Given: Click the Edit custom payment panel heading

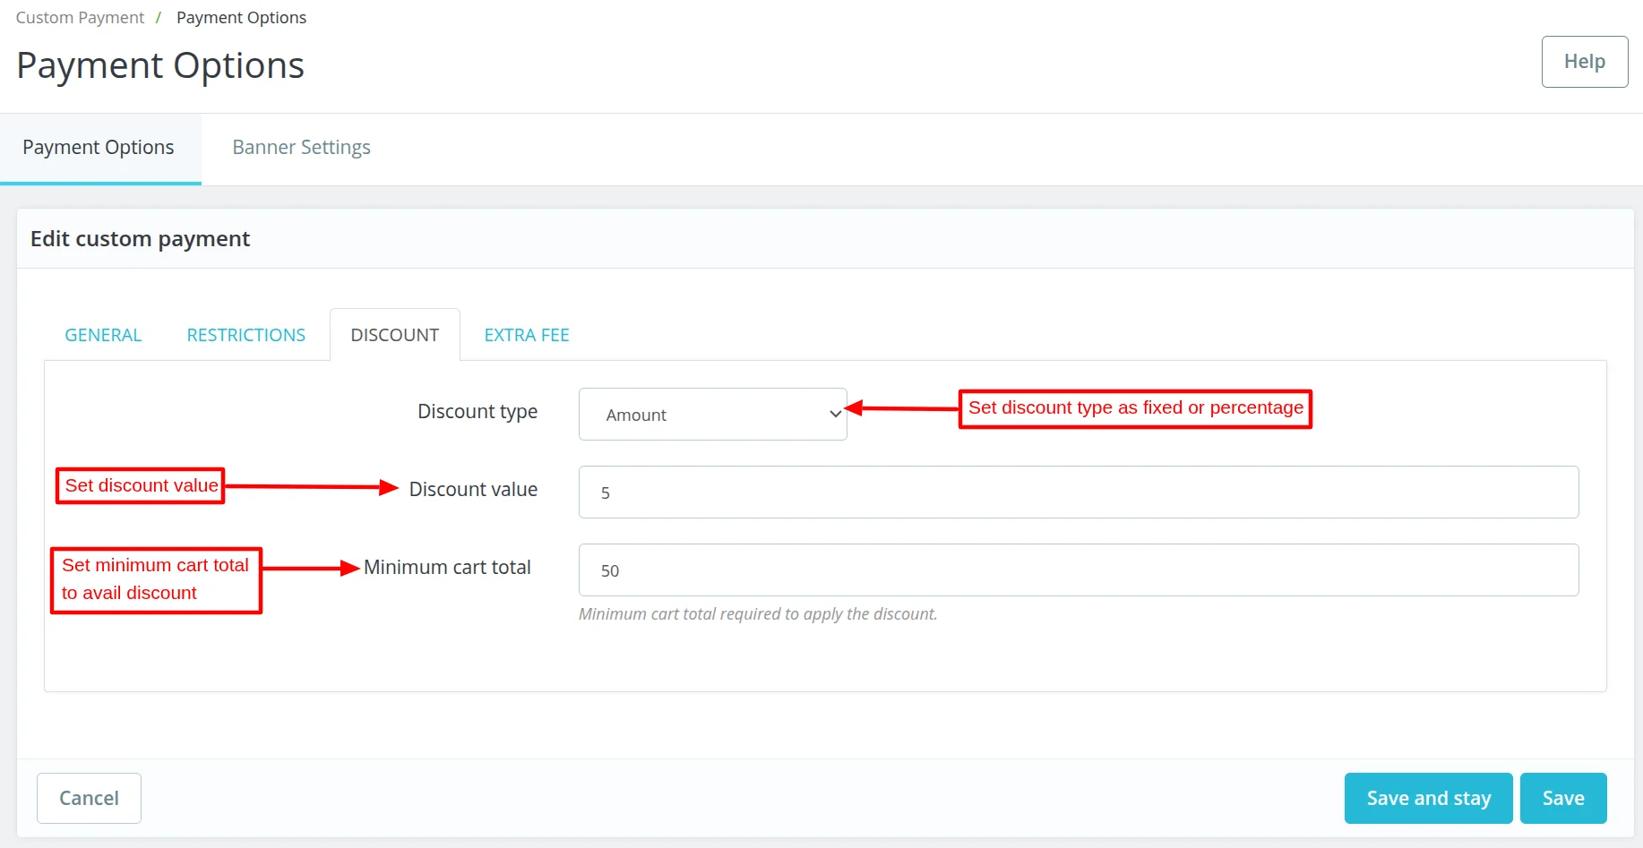Looking at the screenshot, I should (140, 239).
